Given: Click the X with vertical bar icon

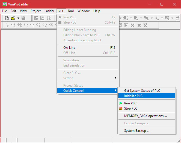Looking at the screenshot, I should [139, 25].
